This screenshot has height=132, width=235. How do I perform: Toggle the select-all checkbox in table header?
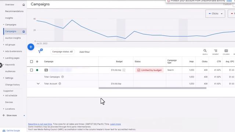point(32,62)
